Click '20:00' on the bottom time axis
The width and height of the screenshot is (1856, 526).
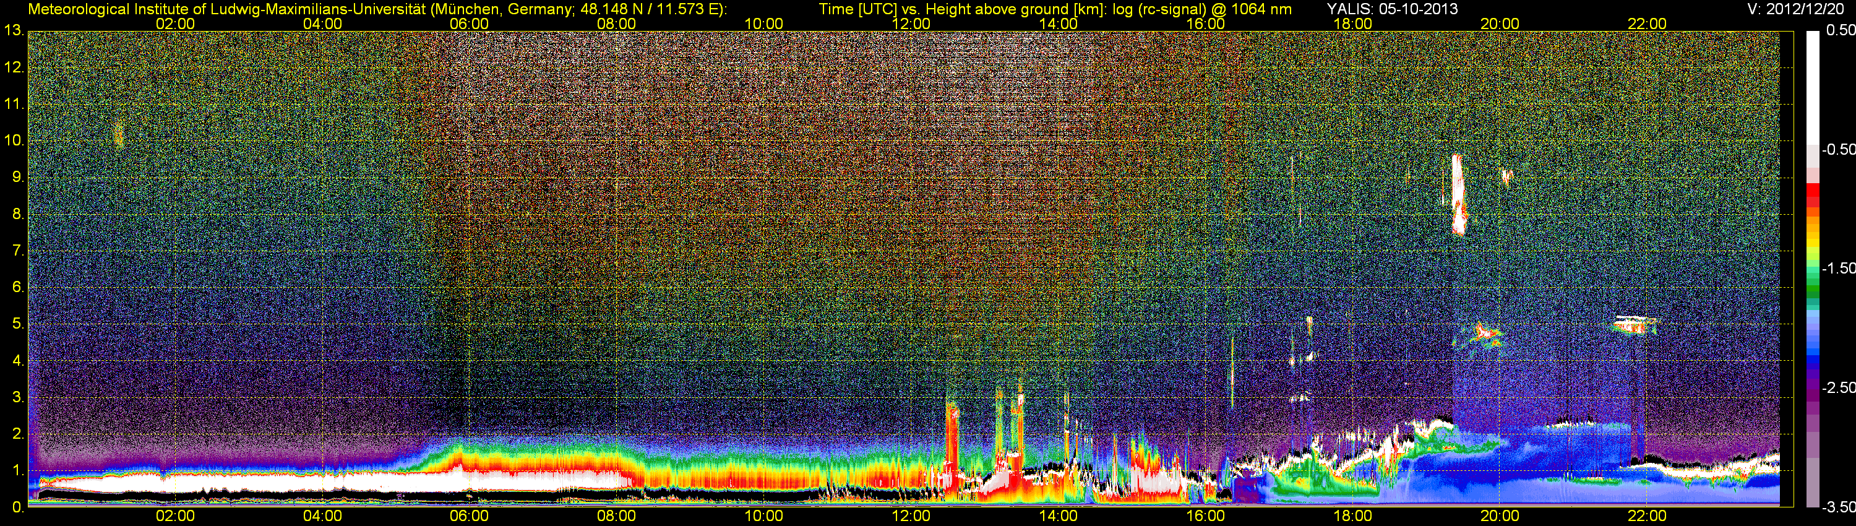point(1500,516)
